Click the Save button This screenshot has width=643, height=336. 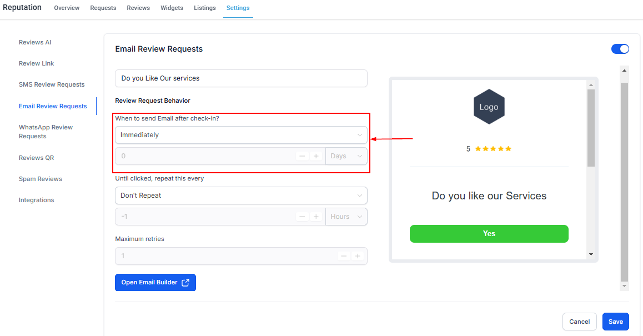coord(616,322)
